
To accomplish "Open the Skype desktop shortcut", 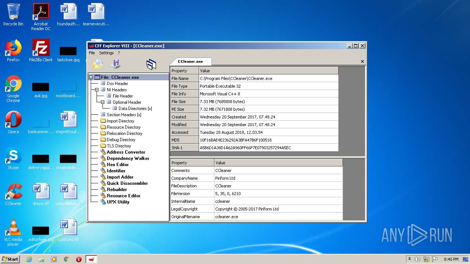I will coord(13,158).
